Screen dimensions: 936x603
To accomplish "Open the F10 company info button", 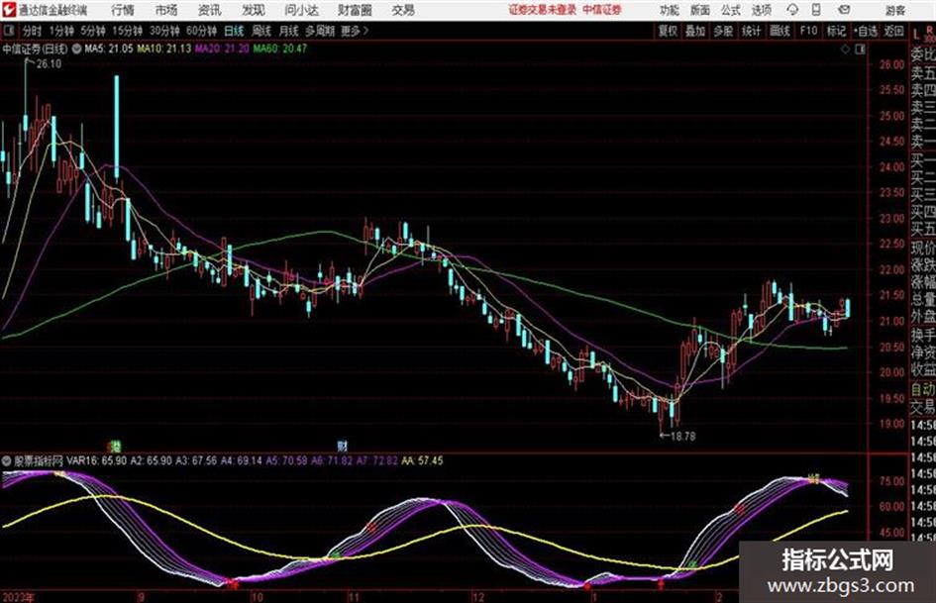I will [808, 31].
